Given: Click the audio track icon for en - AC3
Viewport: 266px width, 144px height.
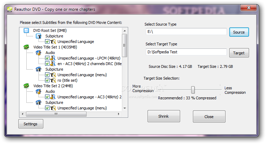Looking at the screenshot, I should 53,64.
